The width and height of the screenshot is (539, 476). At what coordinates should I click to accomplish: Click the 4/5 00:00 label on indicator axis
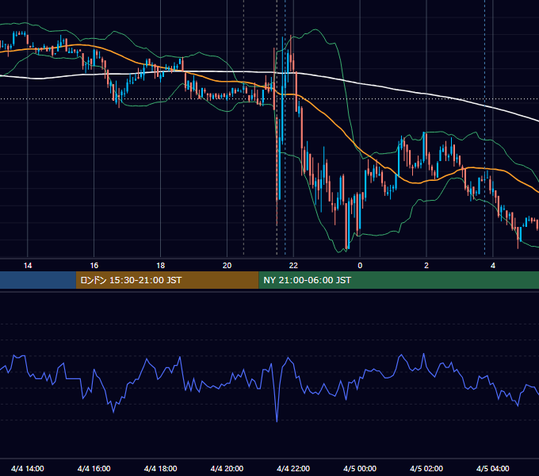(x=360, y=468)
